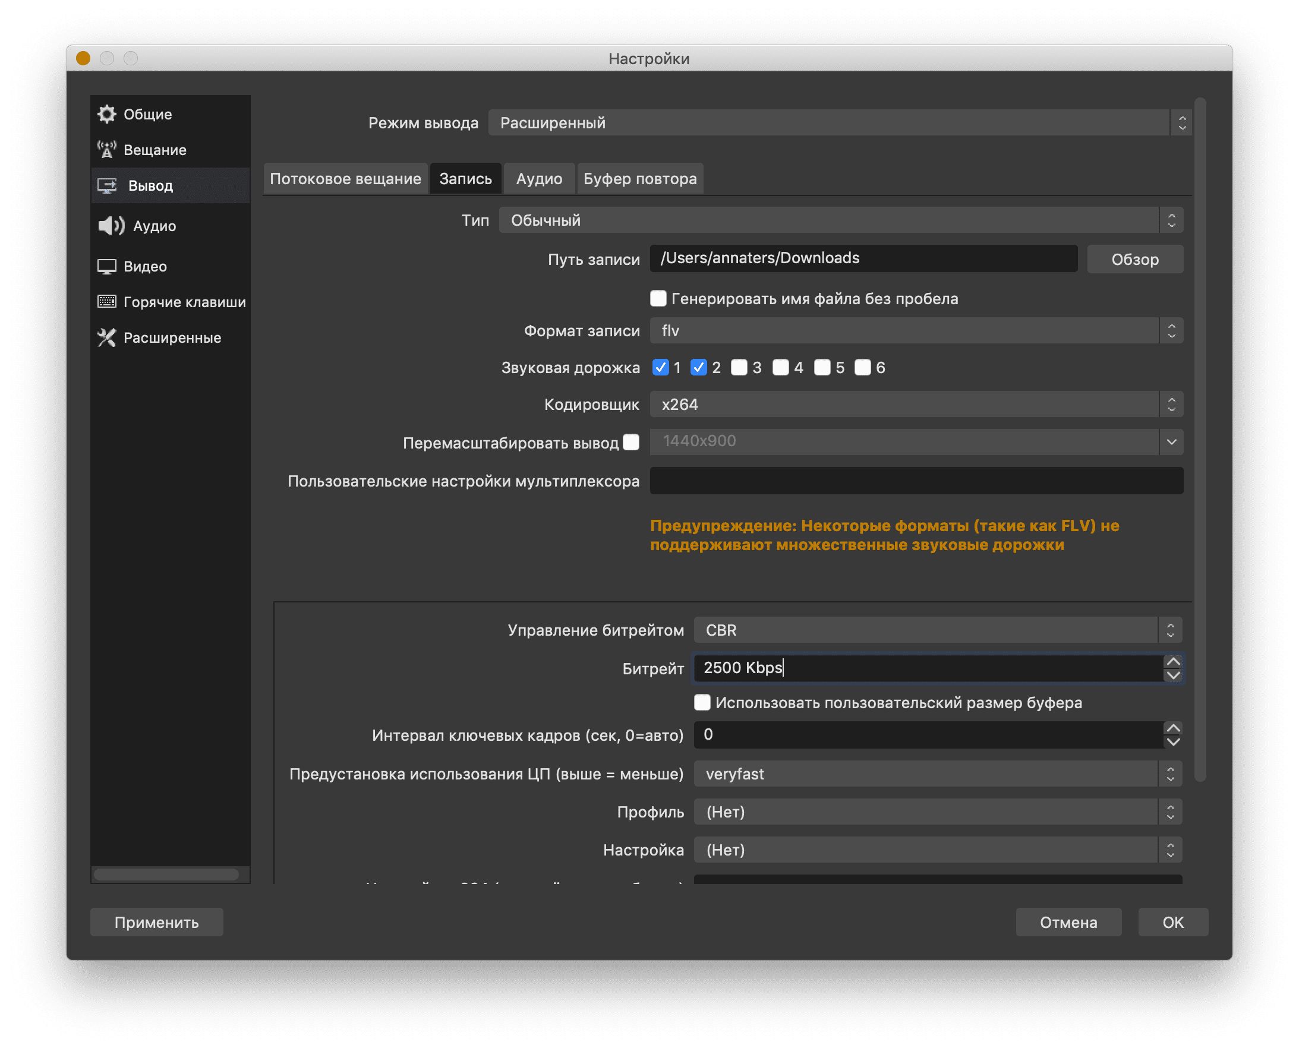Open Расширенные via crossed tools icon
Image resolution: width=1299 pixels, height=1048 pixels.
(x=107, y=337)
